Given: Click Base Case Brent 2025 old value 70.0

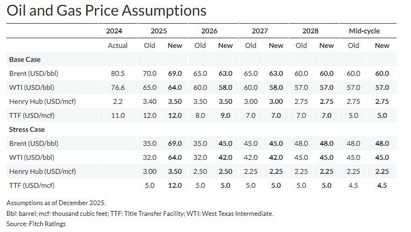Looking at the screenshot, I should click(150, 73).
